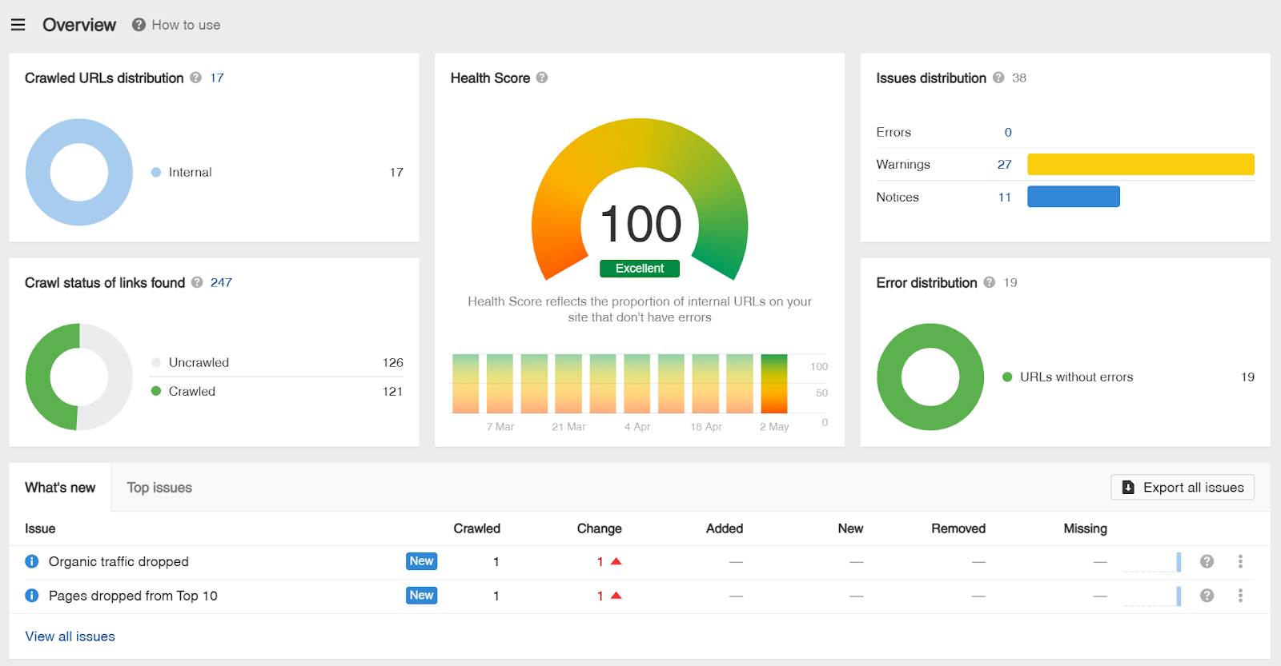Click help icon next to Health Score
Viewport: 1281px width, 666px height.
point(542,78)
